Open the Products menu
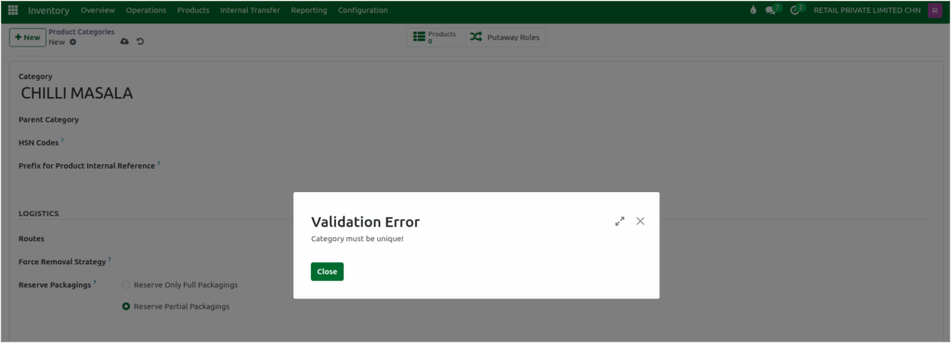 click(193, 10)
